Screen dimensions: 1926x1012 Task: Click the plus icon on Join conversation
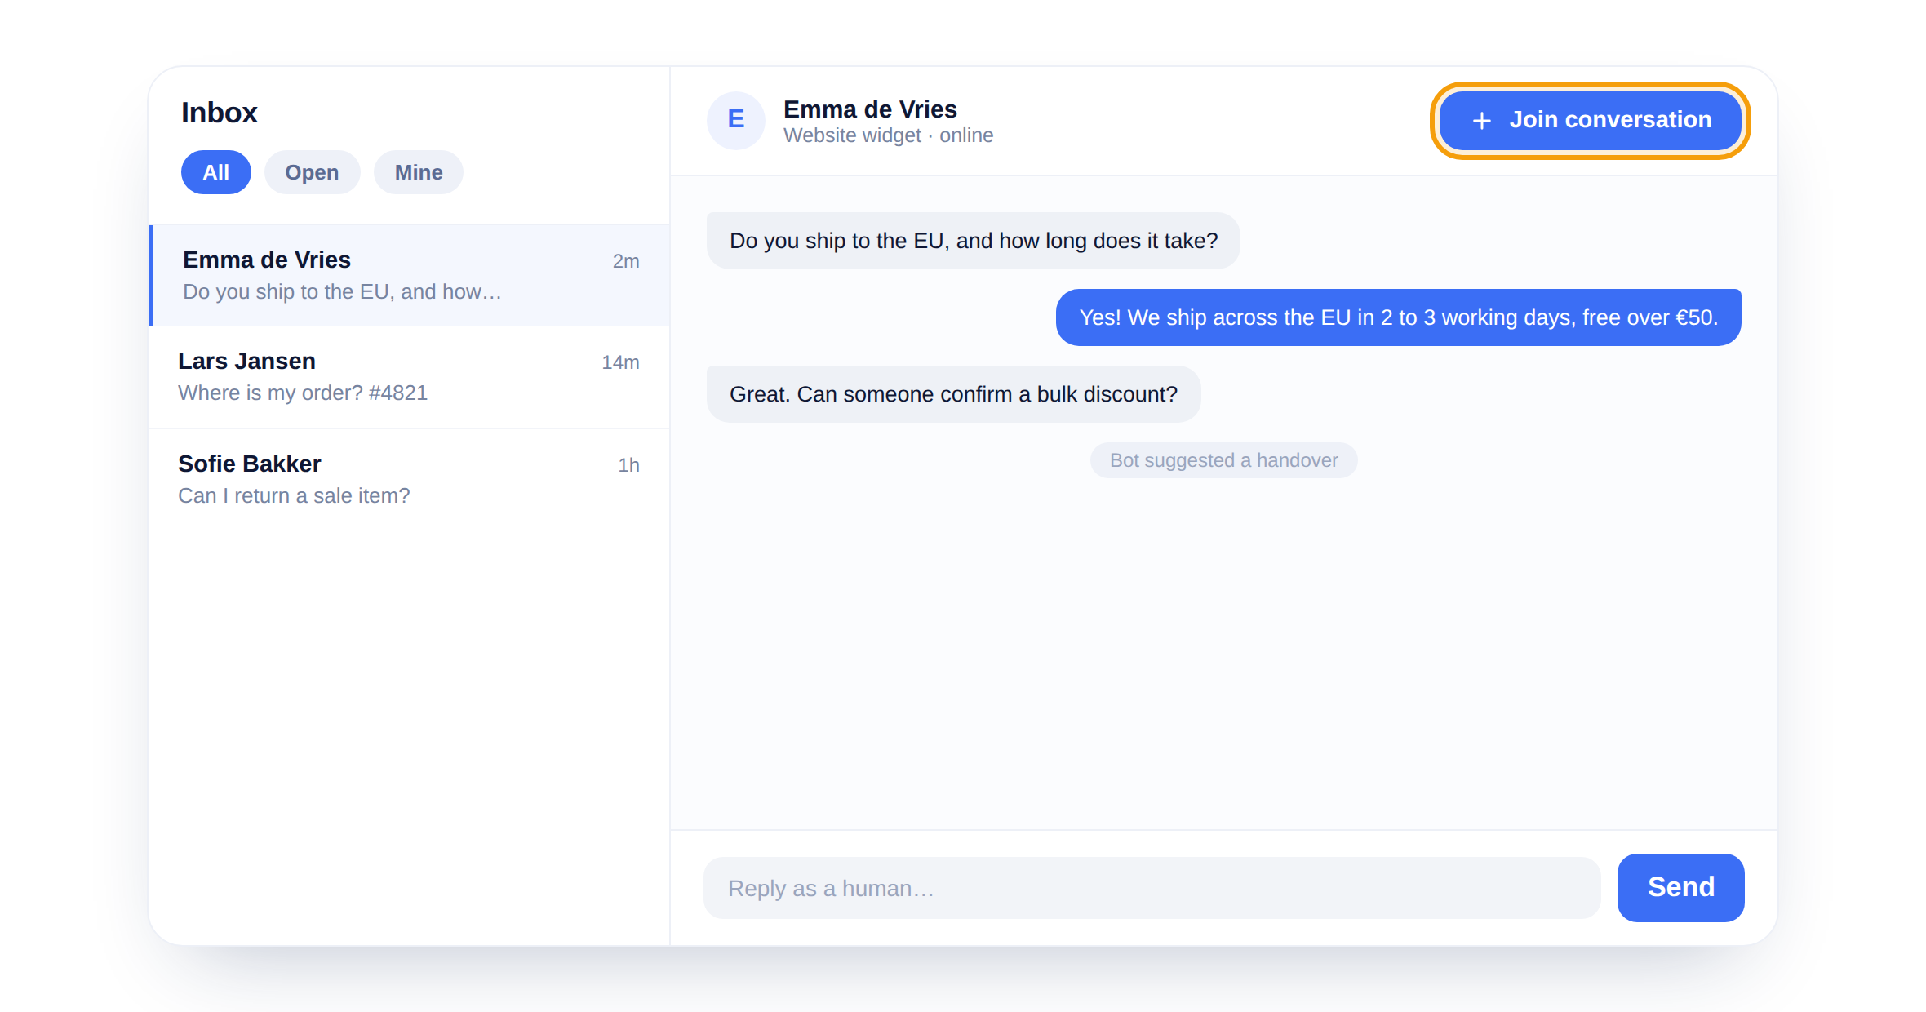point(1481,121)
